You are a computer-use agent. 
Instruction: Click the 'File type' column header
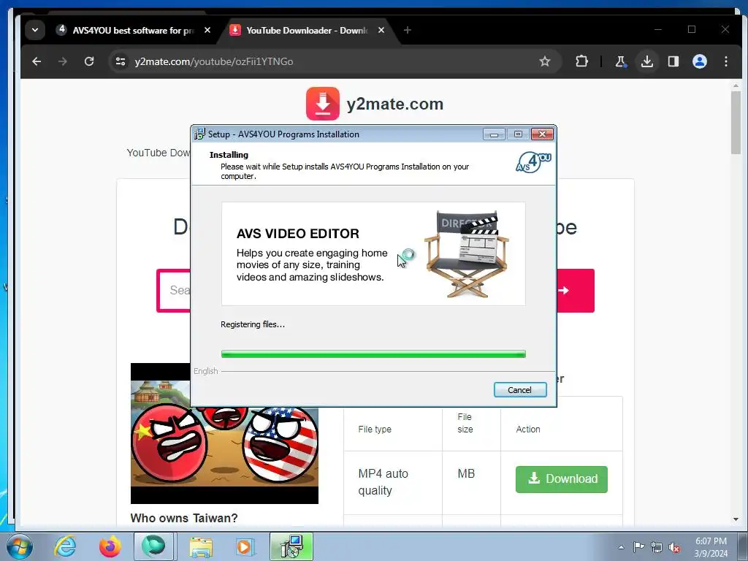pyautogui.click(x=375, y=430)
